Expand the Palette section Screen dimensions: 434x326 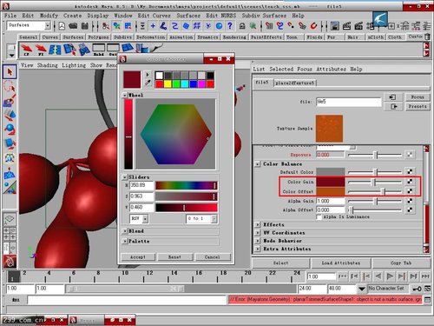[125, 241]
